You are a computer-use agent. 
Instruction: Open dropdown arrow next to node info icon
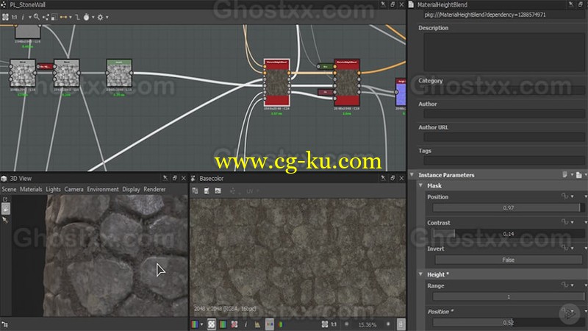pyautogui.click(x=29, y=17)
